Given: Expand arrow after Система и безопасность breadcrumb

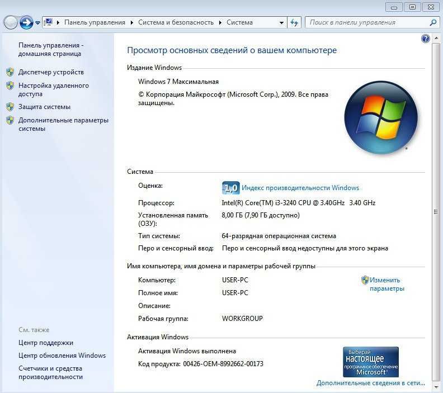Looking at the screenshot, I should pyautogui.click(x=220, y=22).
